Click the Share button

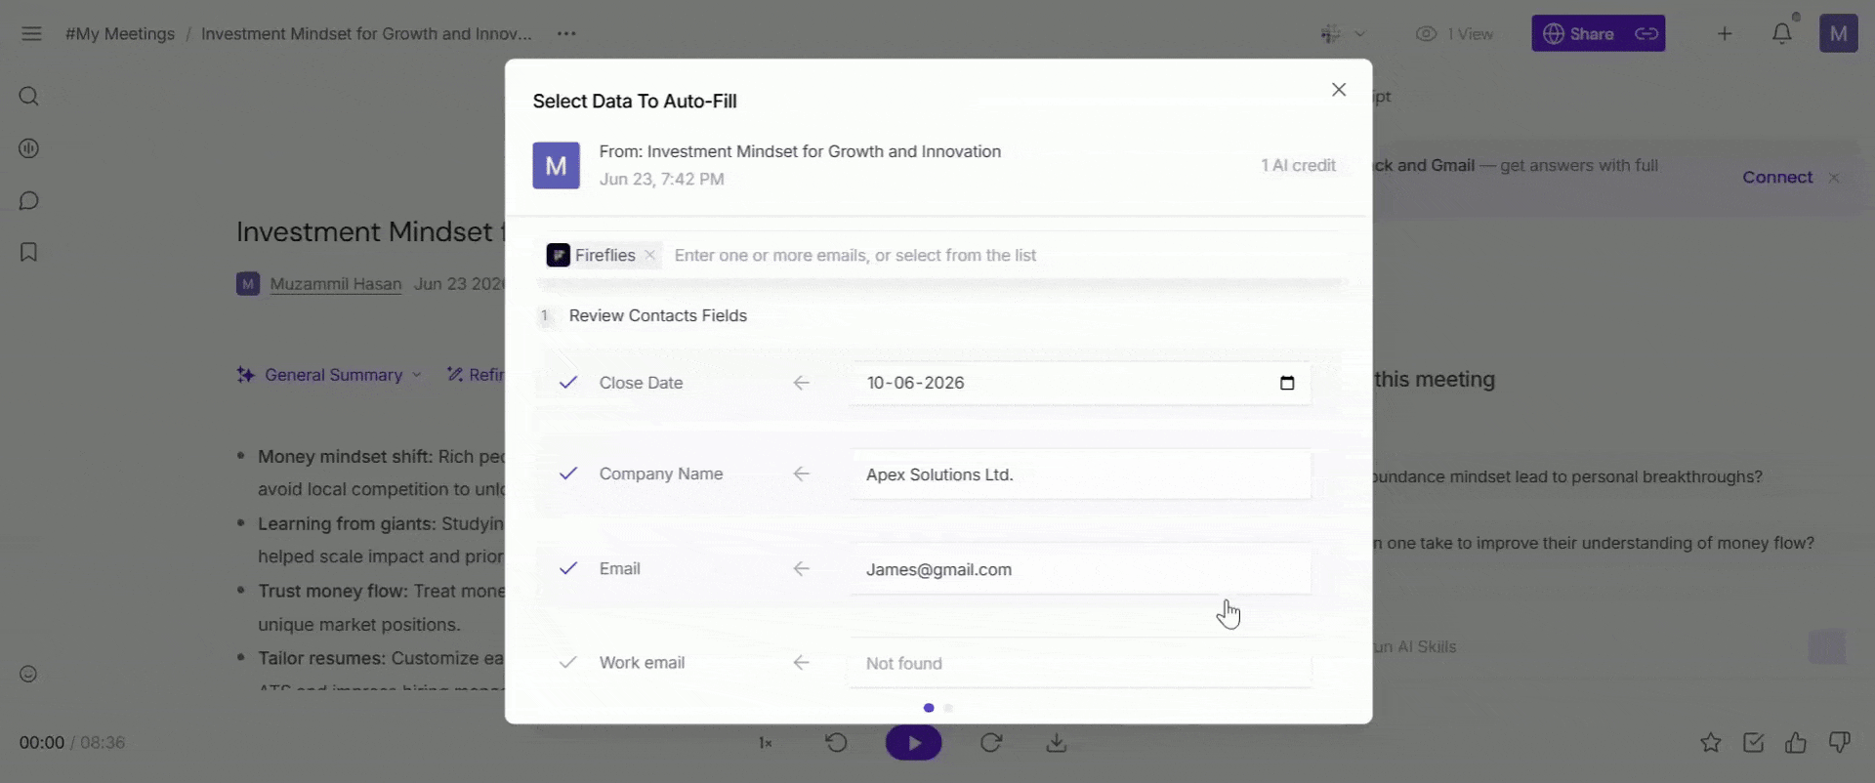[1578, 34]
